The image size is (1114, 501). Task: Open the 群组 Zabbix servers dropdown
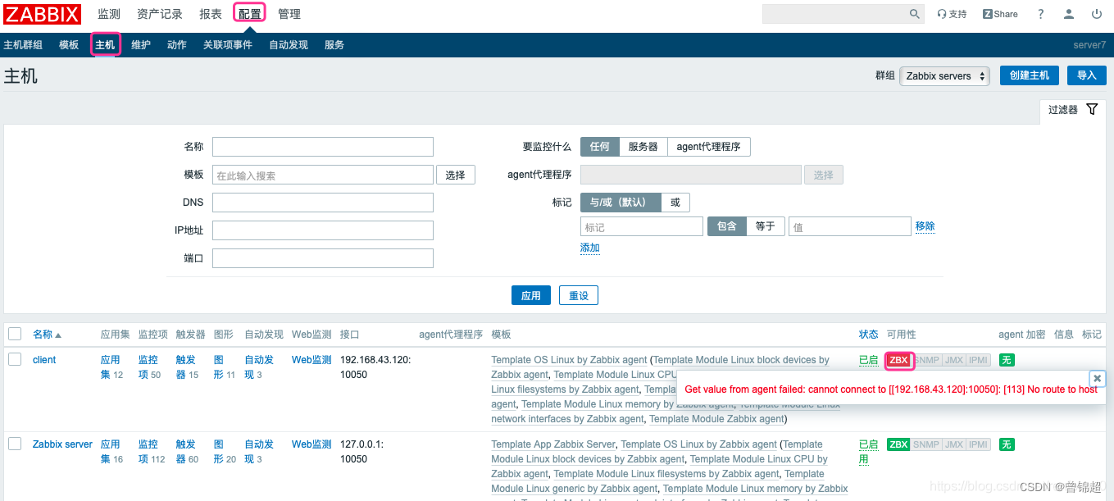coord(944,75)
